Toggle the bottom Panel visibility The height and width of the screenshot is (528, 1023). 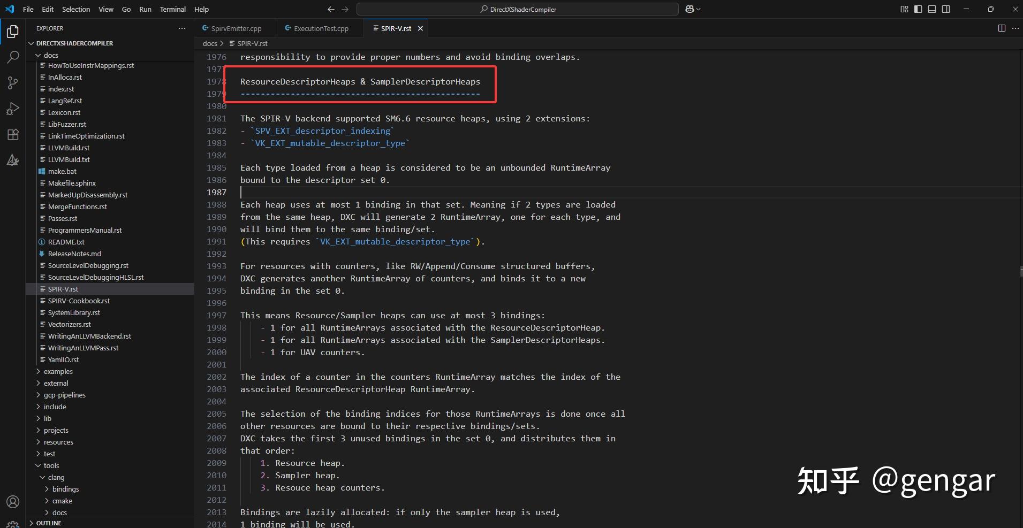coord(932,9)
